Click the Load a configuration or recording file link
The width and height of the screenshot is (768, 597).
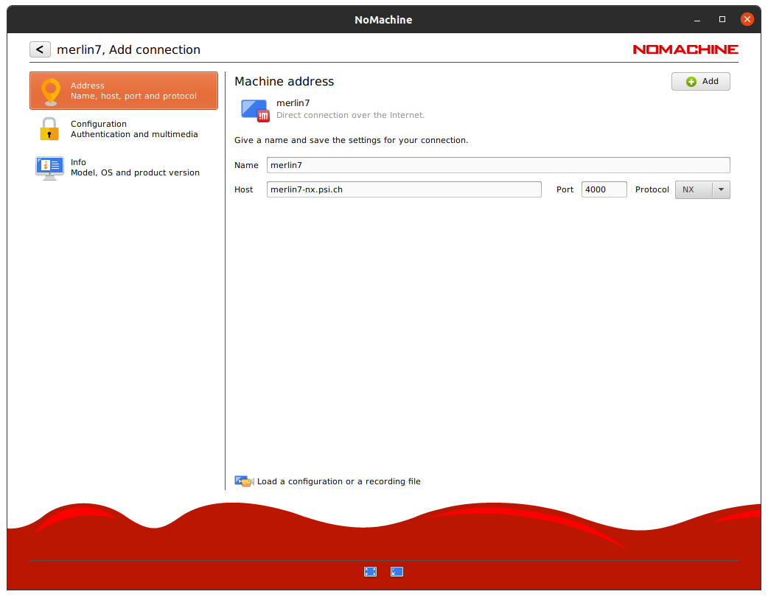click(x=338, y=481)
